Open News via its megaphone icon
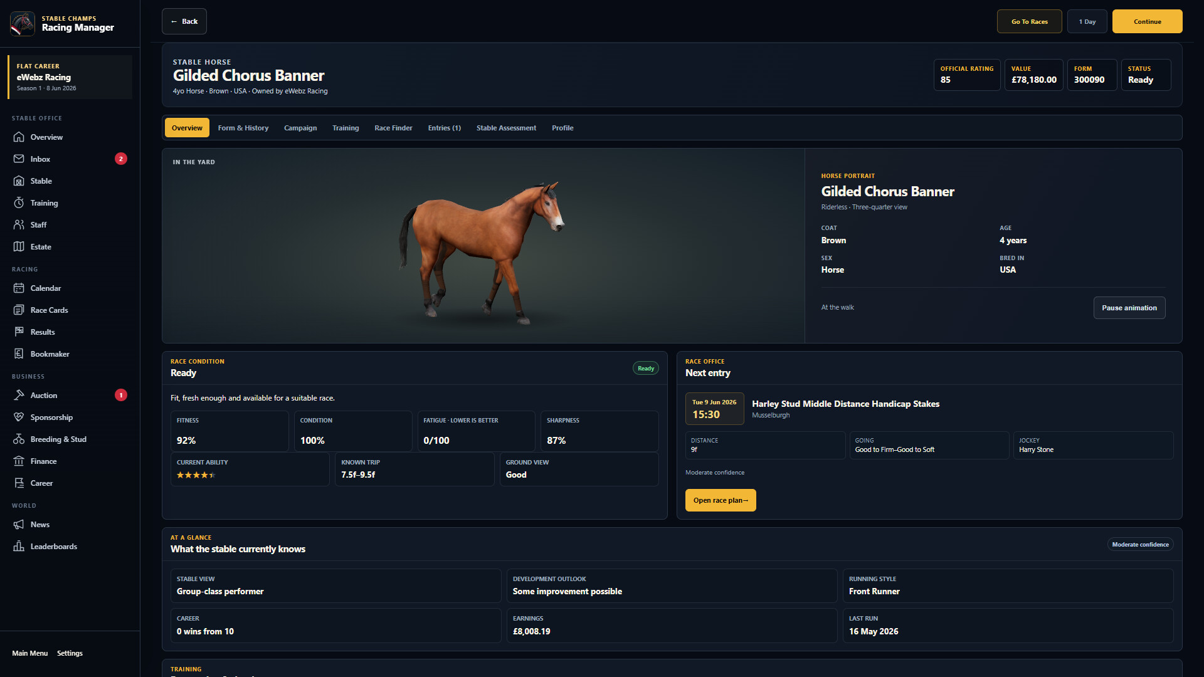 [19, 524]
